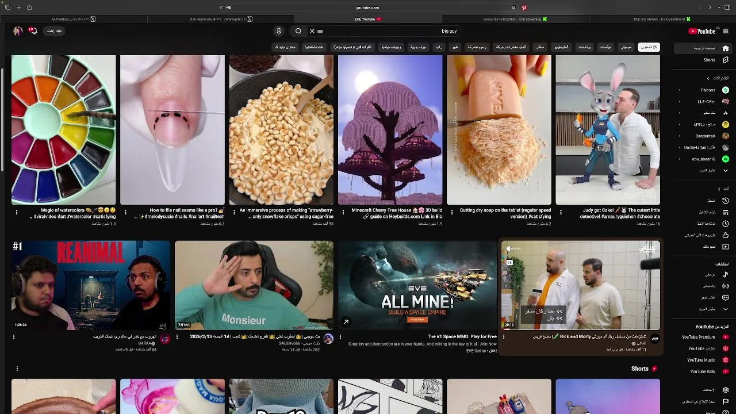Image resolution: width=736 pixels, height=414 pixels.
Task: Click the YouTube logo in the header
Action: click(702, 31)
